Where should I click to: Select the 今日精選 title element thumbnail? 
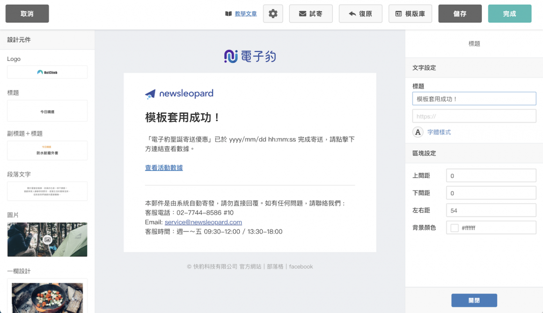47,111
